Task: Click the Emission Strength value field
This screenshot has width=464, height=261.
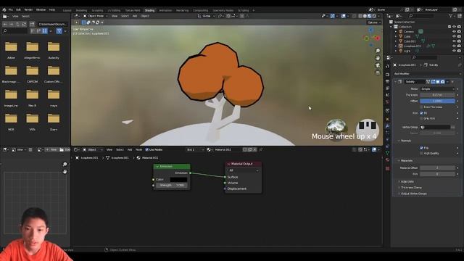Action: pyautogui.click(x=172, y=186)
